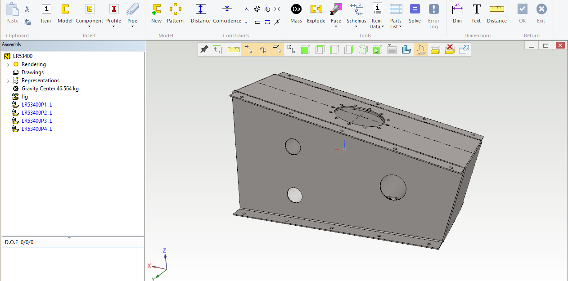Screen dimensions: 568x281
Task: Select the Dim dimension tool
Action: pyautogui.click(x=457, y=13)
